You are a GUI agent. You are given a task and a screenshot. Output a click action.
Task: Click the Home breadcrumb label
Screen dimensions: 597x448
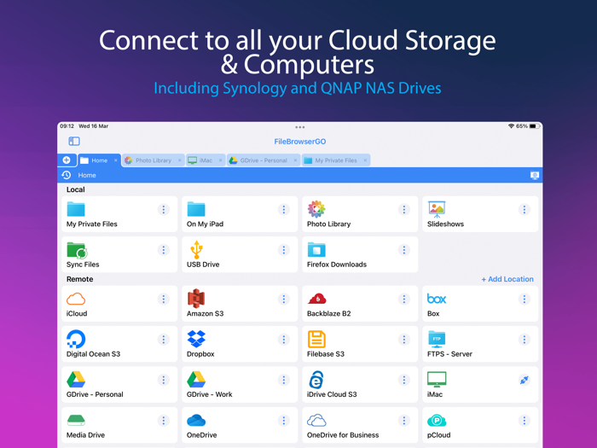click(x=87, y=175)
